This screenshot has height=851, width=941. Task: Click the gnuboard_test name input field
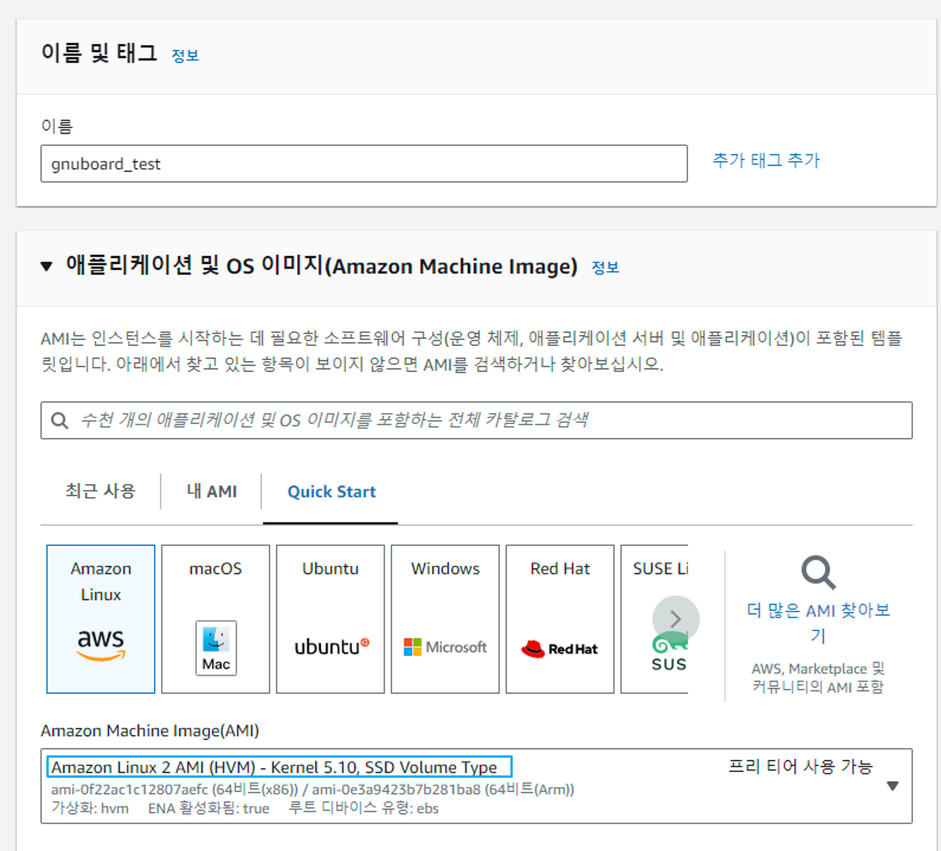(364, 164)
